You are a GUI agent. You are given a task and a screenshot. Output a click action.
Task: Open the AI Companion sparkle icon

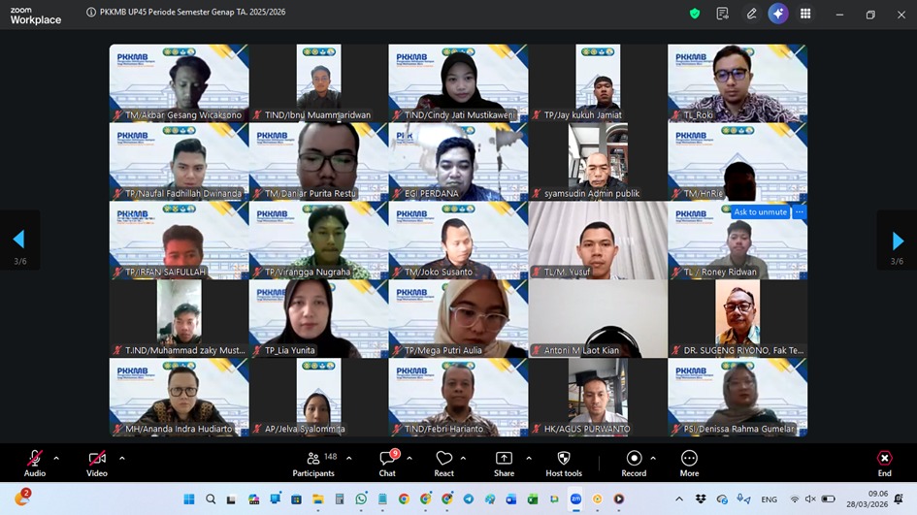777,14
